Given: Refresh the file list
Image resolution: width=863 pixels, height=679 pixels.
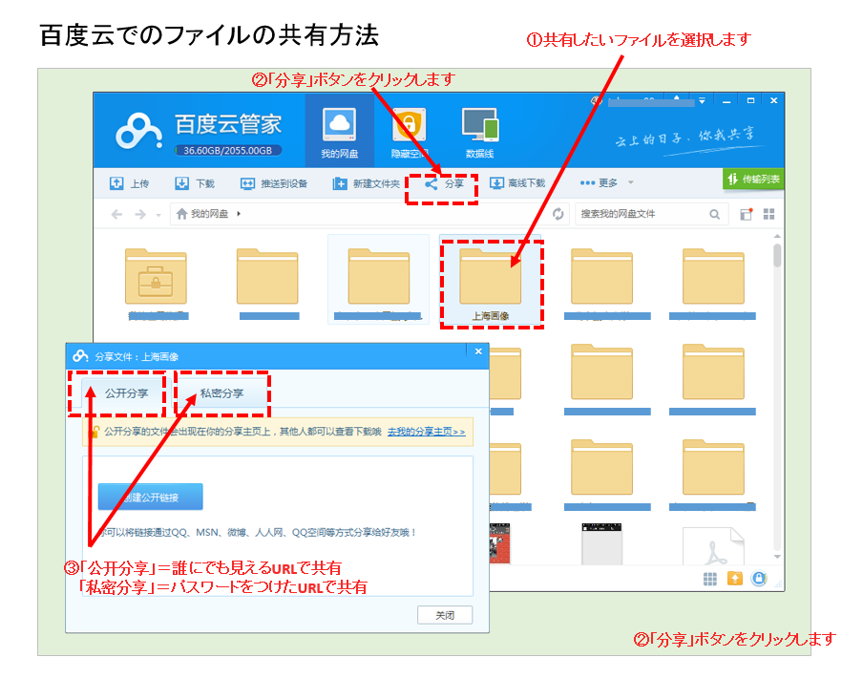Looking at the screenshot, I should (558, 214).
